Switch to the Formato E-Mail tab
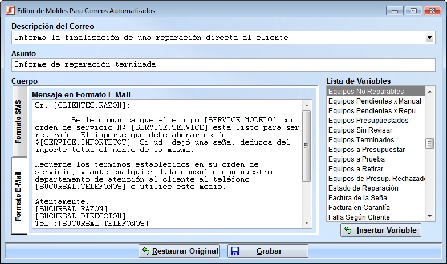Image resolution: width=447 pixels, height=264 pixels. tap(19, 196)
